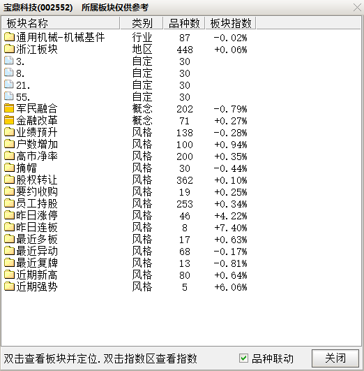
Task: Click the -0.81% index of 最近复牌
Action: [x=231, y=263]
